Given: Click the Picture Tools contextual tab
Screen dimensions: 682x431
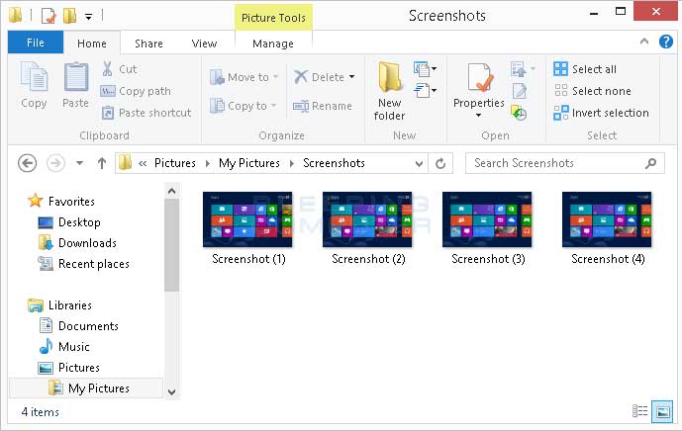Looking at the screenshot, I should tap(273, 18).
